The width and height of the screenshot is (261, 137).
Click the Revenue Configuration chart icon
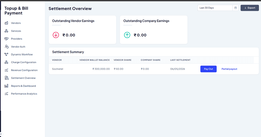pyautogui.click(x=6, y=70)
